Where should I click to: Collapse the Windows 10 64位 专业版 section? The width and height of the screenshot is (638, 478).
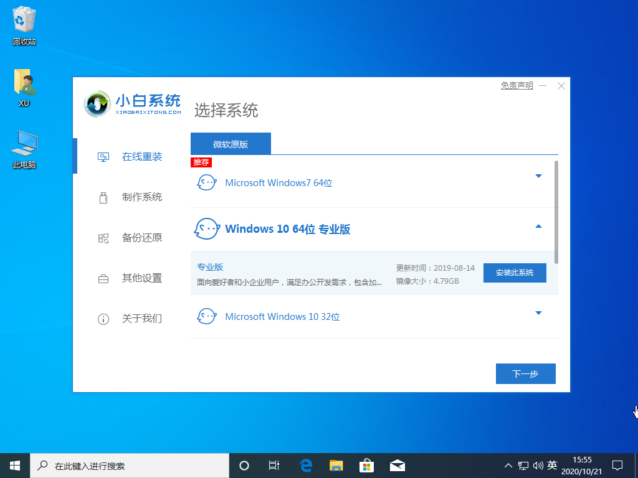pyautogui.click(x=539, y=227)
